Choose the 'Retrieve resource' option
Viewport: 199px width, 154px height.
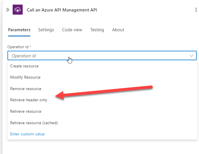(x=26, y=111)
